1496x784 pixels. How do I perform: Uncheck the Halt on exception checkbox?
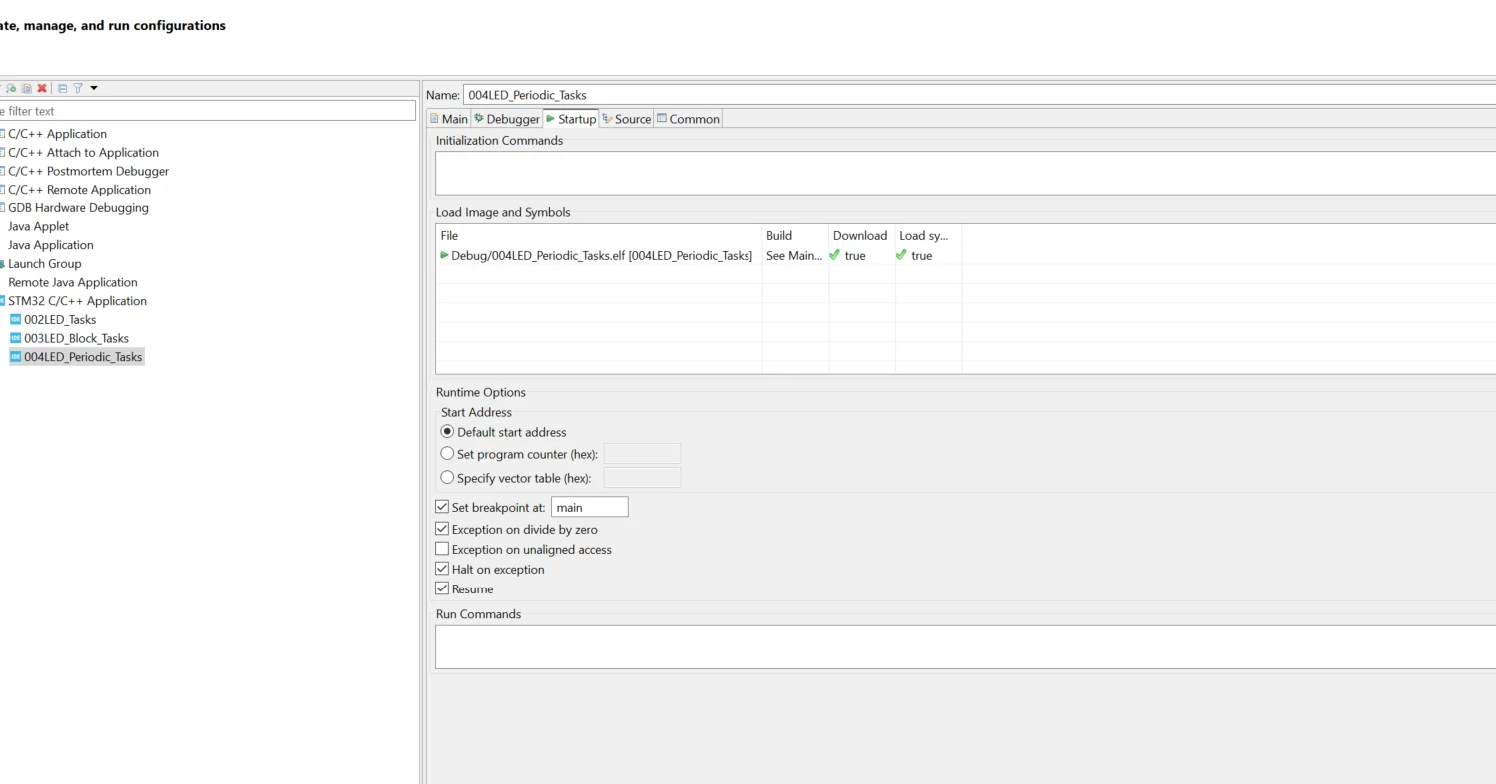(442, 569)
